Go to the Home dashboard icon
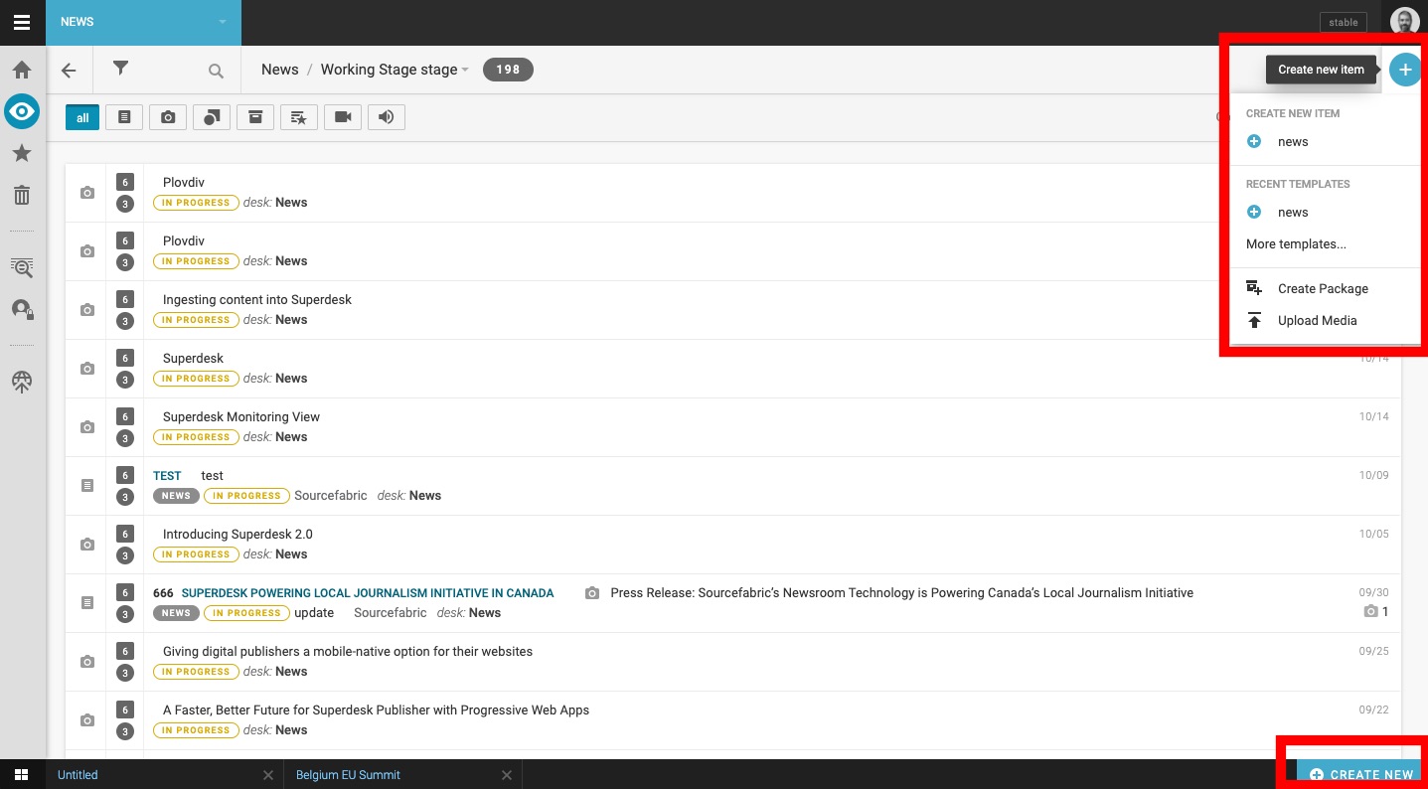Image resolution: width=1428 pixels, height=789 pixels. tap(22, 71)
